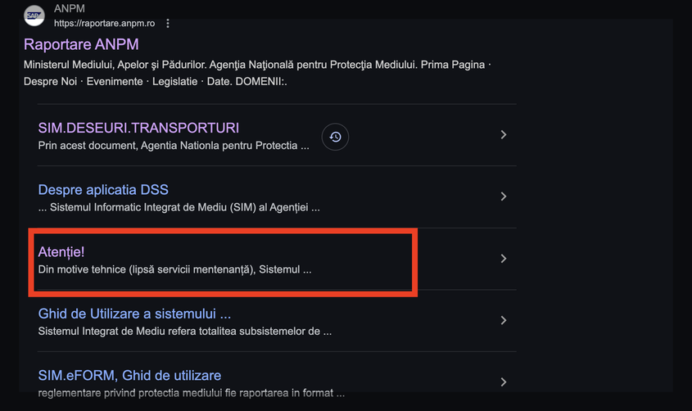Viewport: 692px width, 411px height.
Task: Click the Prin acest document snippet text
Action: click(174, 146)
